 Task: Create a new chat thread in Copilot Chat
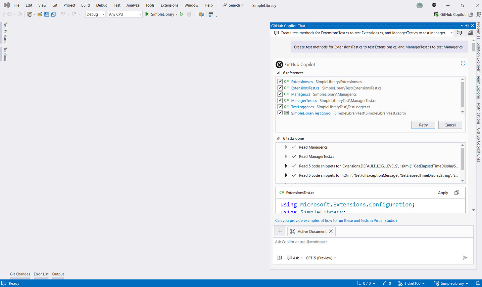coord(459,33)
